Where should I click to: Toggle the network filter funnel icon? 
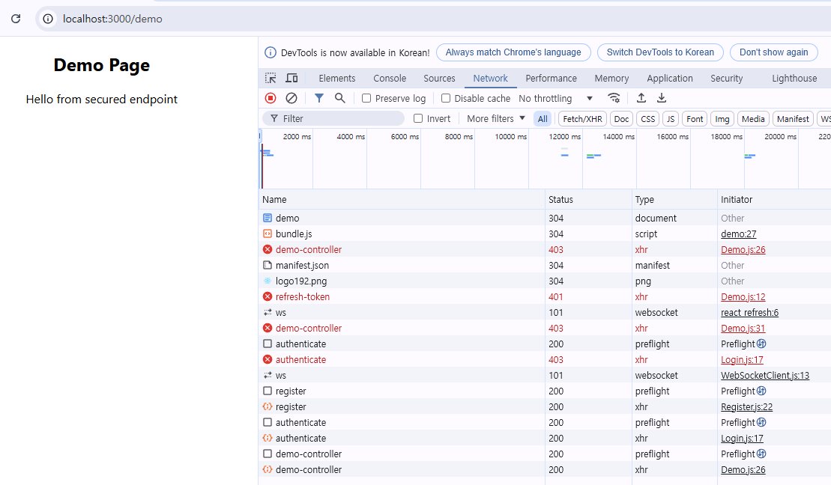[x=319, y=98]
